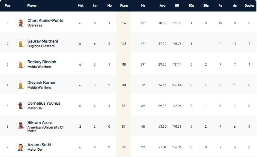The height and width of the screenshot is (157, 257).
Task: Click the SR column header
Action: (177, 6)
